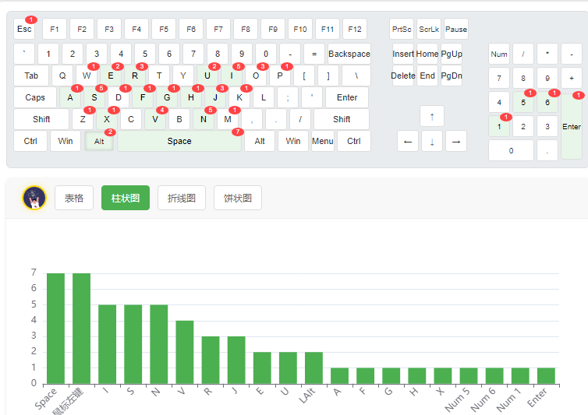
Task: Open the 折线图 tab
Action: click(182, 198)
